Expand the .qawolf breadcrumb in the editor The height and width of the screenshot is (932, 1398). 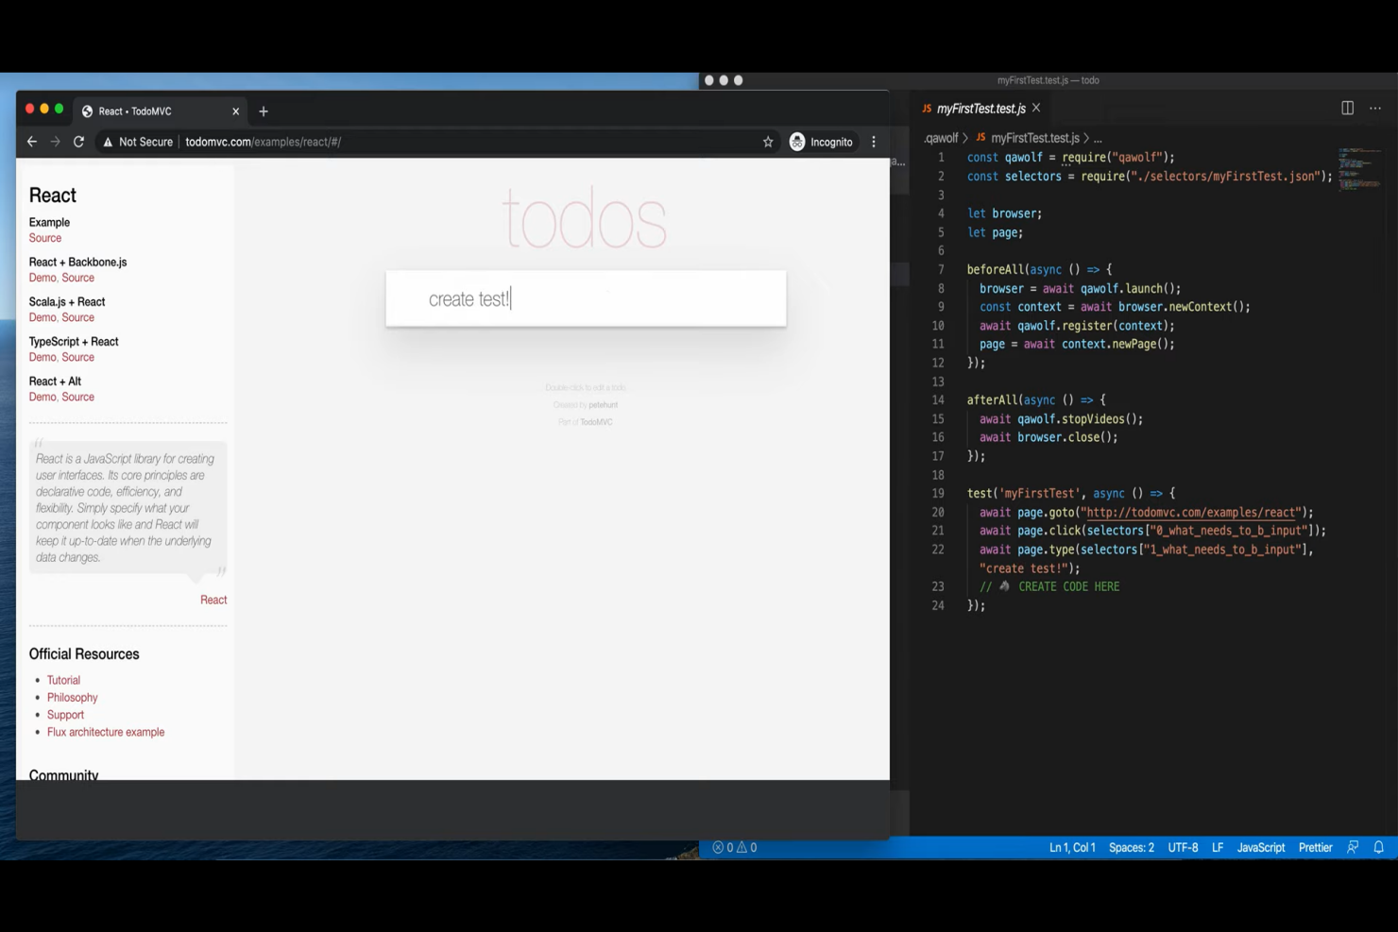coord(941,138)
